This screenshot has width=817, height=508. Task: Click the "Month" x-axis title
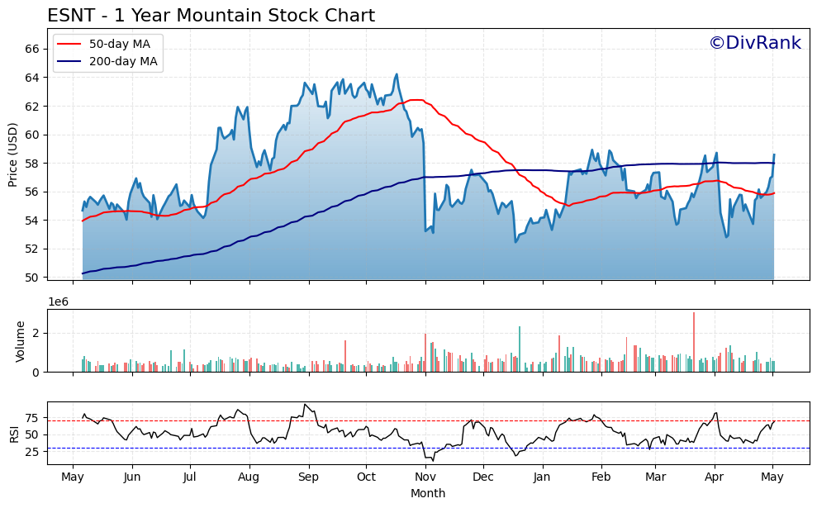click(428, 493)
